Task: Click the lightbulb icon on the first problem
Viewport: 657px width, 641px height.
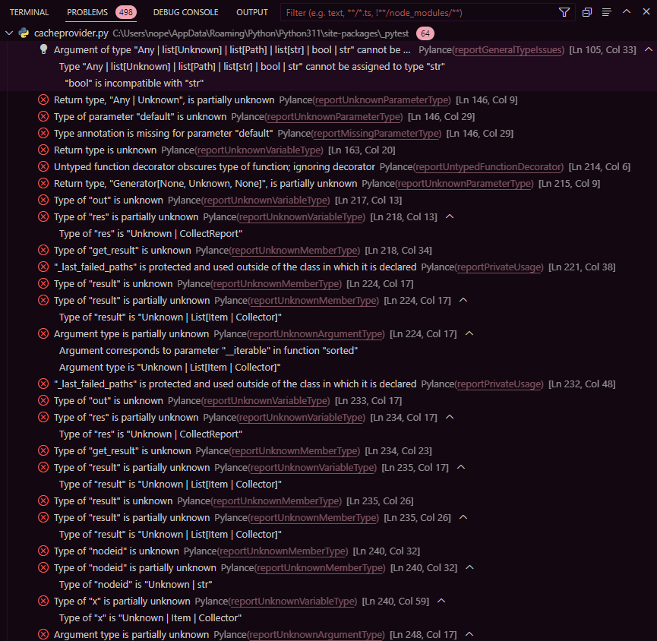Action: pyautogui.click(x=43, y=48)
